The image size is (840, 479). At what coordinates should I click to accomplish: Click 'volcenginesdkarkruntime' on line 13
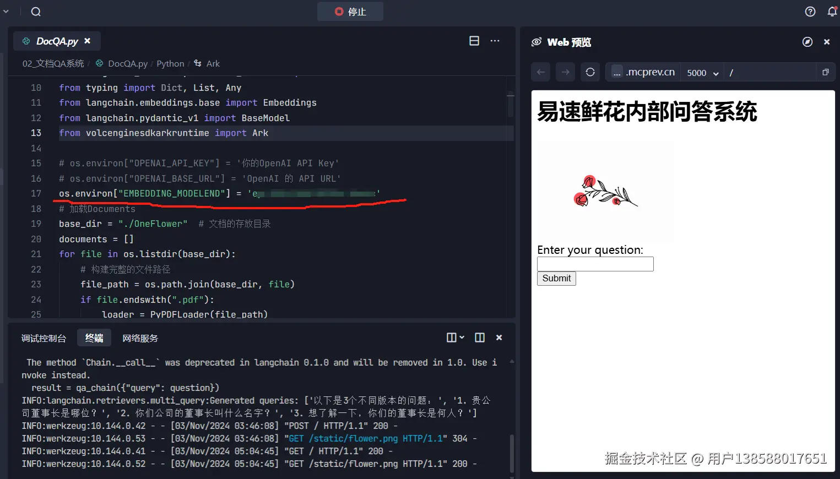tap(148, 133)
